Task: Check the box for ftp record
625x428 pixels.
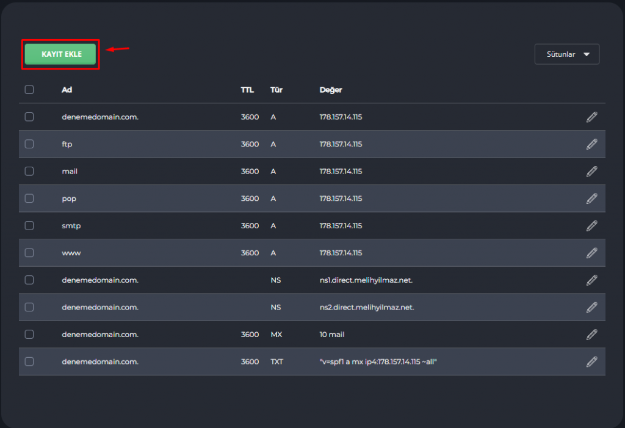Action: click(29, 144)
